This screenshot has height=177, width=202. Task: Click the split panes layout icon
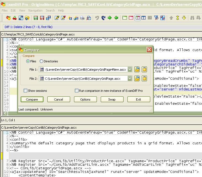(x=143, y=18)
